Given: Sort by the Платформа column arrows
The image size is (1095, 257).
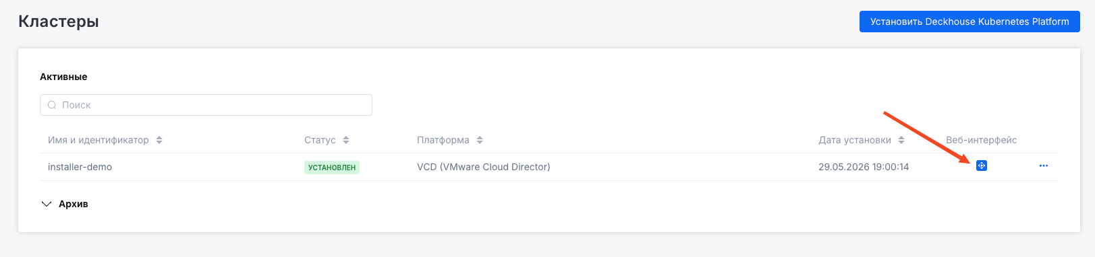Looking at the screenshot, I should pos(480,140).
